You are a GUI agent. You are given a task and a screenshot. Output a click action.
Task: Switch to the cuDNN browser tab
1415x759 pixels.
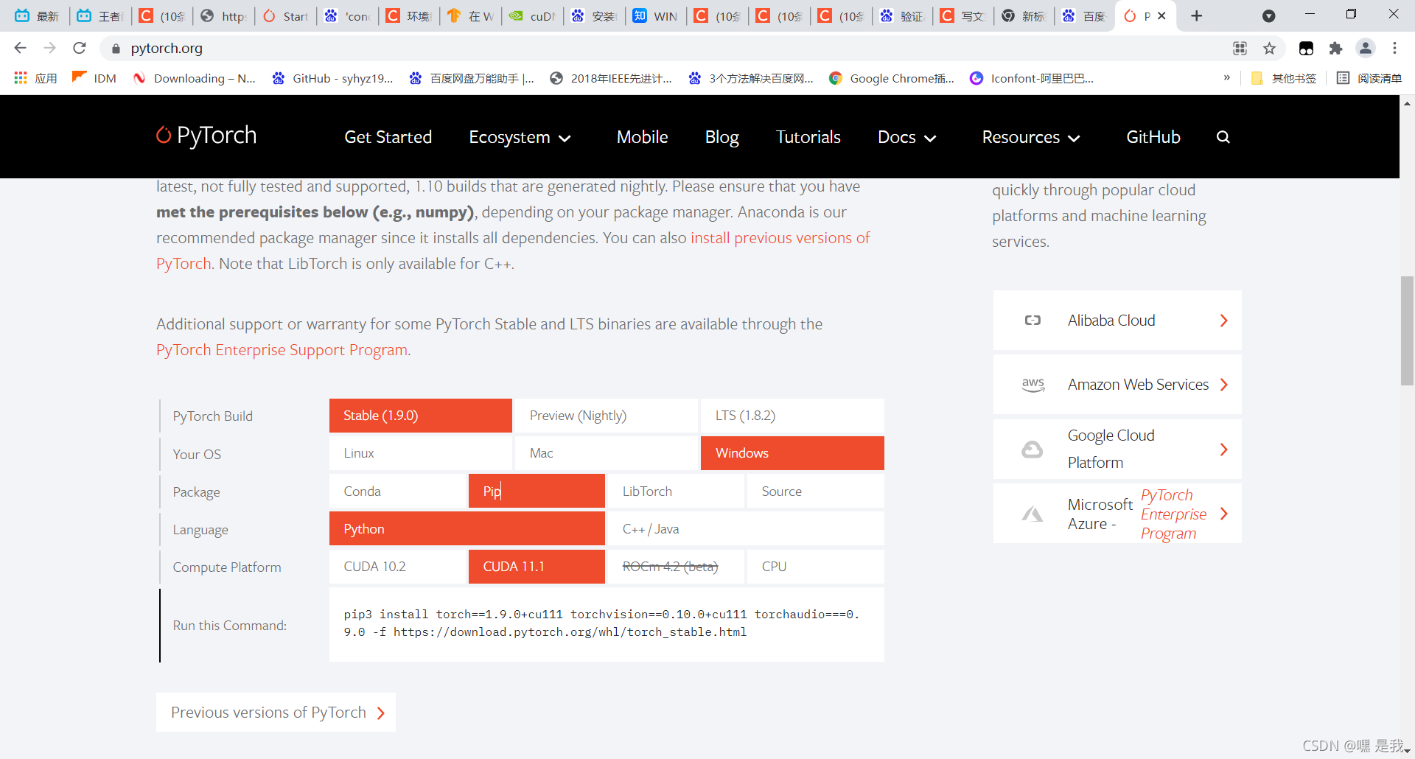coord(534,15)
